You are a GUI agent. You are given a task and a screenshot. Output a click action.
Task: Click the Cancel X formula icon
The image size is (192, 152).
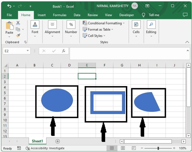[x=44, y=51]
